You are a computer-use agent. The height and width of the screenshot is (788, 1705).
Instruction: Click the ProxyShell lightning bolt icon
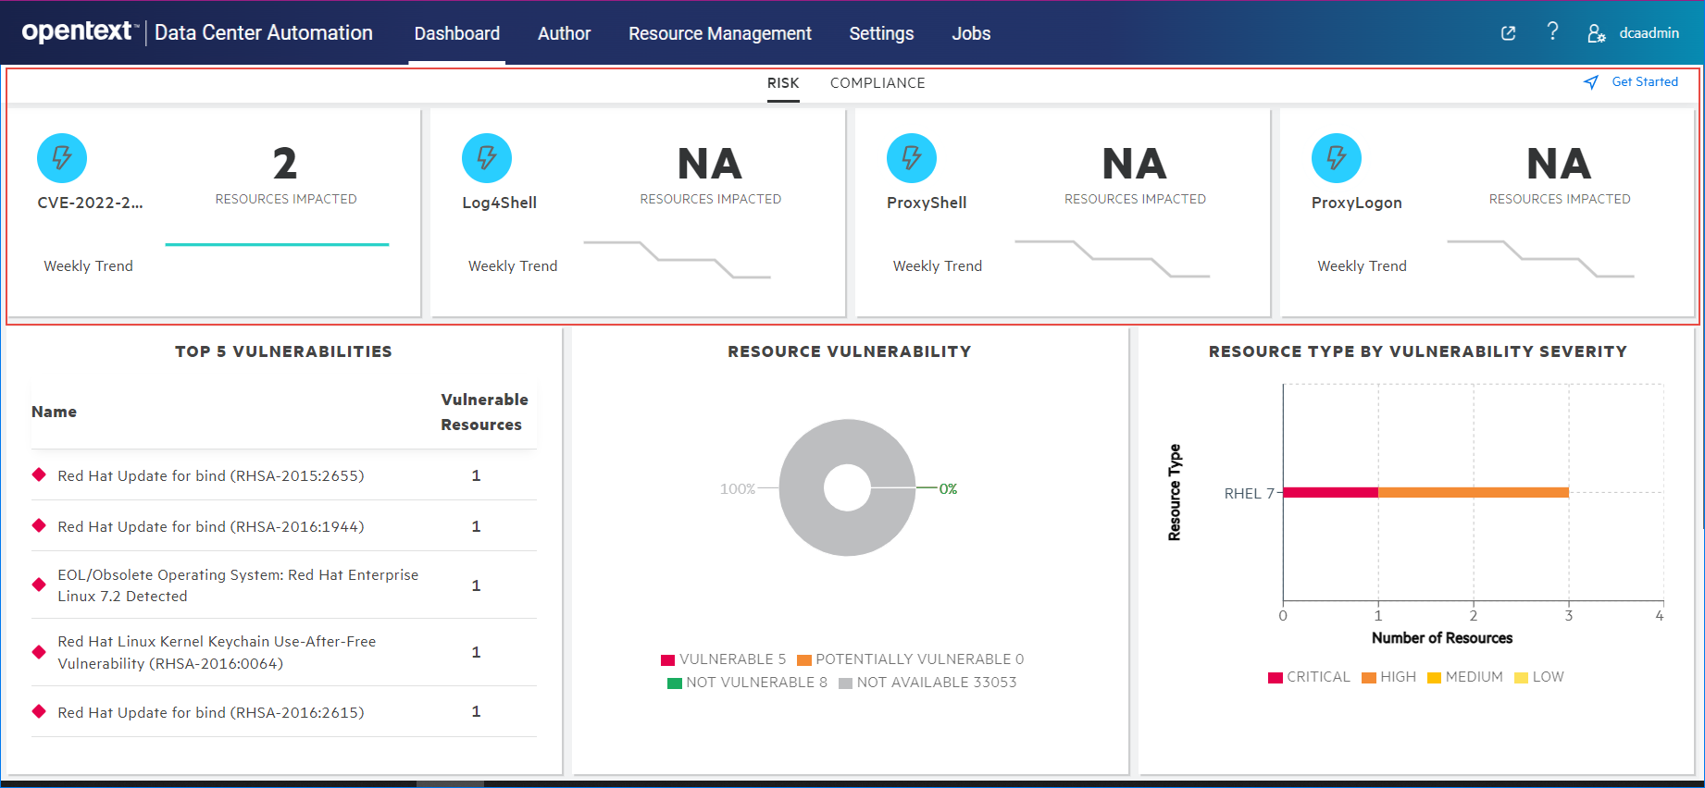[x=912, y=158]
